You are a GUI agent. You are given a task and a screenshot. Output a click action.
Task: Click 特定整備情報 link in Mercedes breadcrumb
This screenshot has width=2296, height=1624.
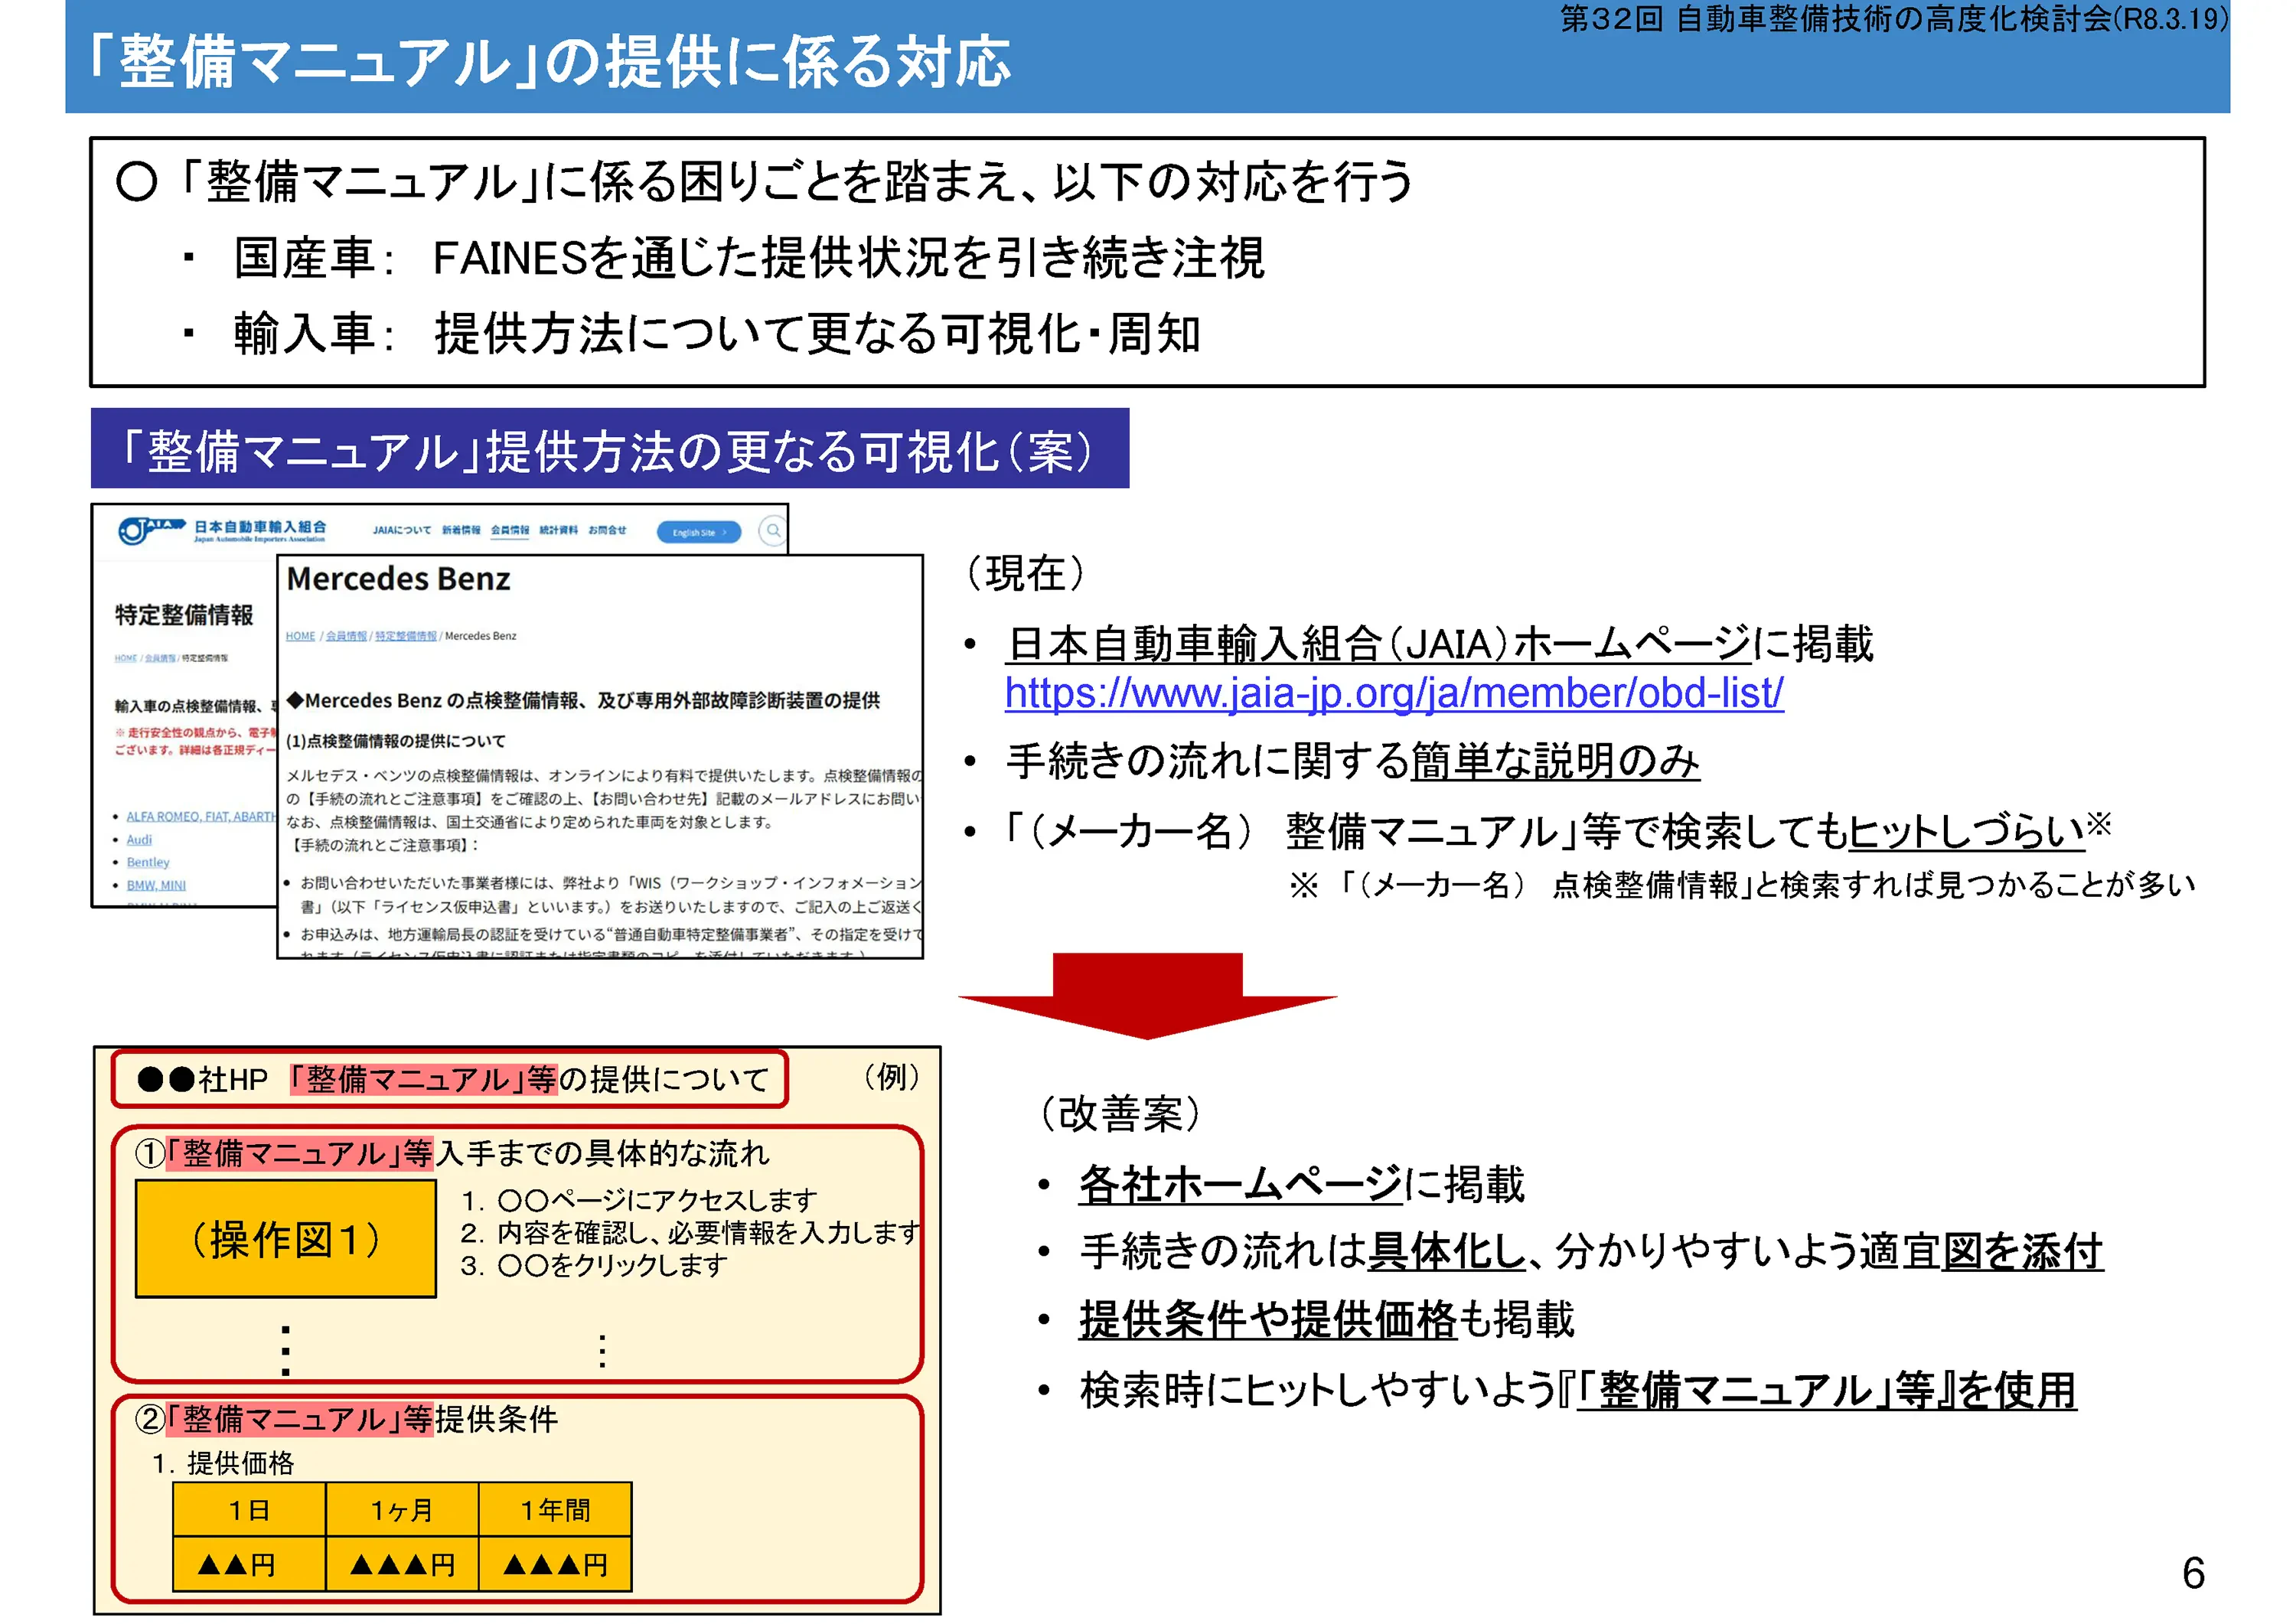point(405,636)
